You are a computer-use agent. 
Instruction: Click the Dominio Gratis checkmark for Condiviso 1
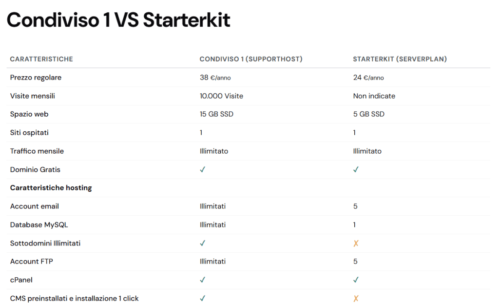click(x=203, y=170)
